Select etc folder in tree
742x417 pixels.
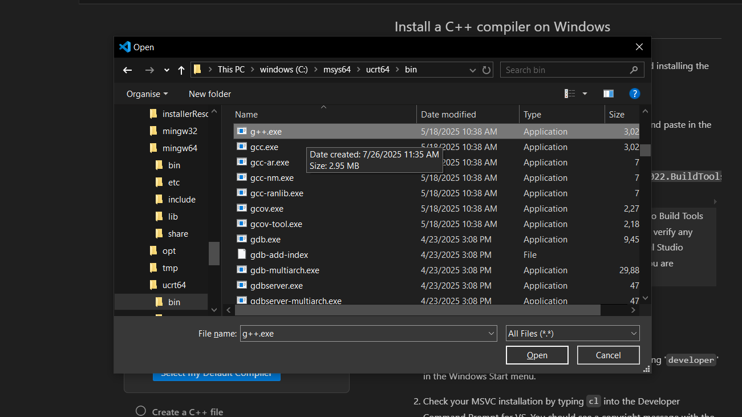pos(168,183)
